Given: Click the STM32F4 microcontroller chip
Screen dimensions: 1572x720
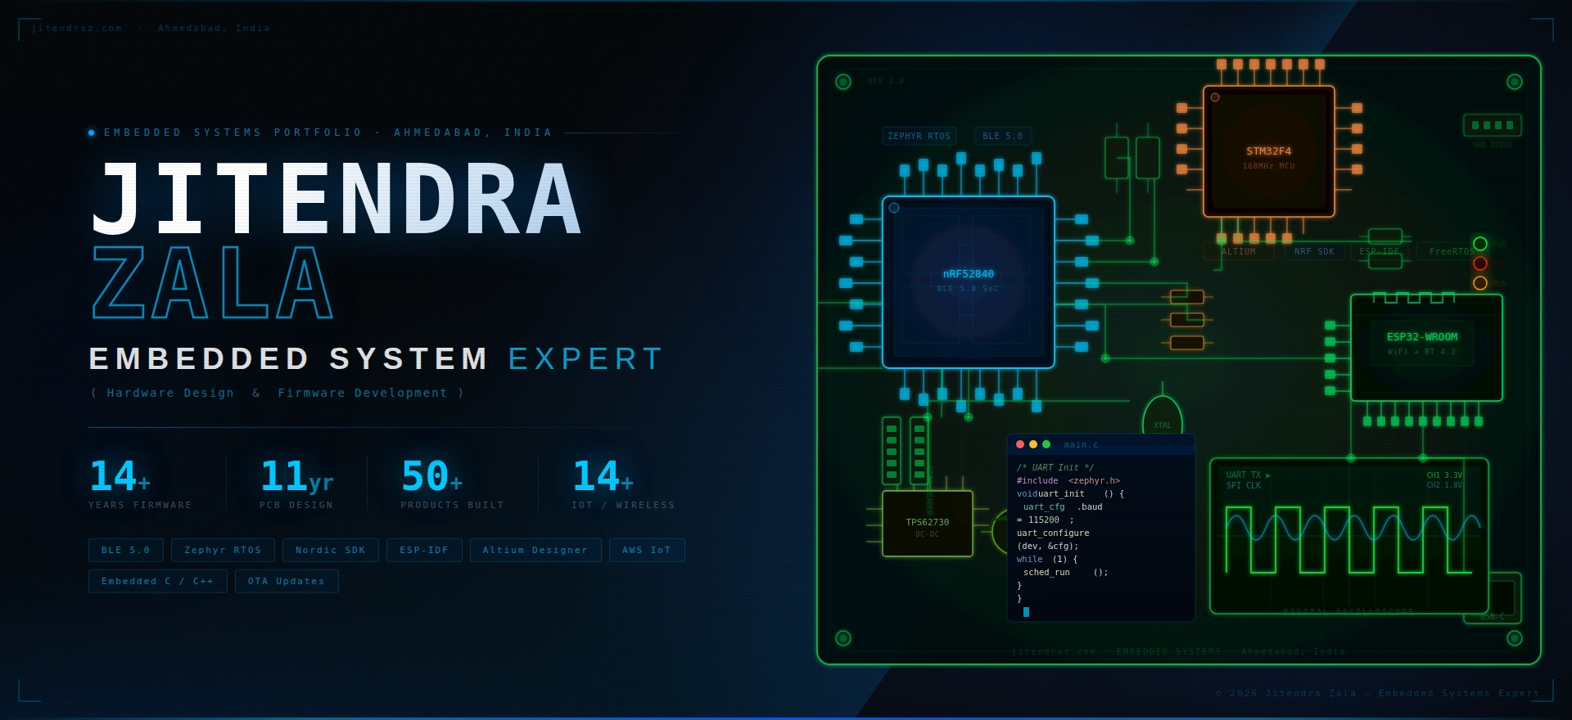Looking at the screenshot, I should click(x=1268, y=152).
